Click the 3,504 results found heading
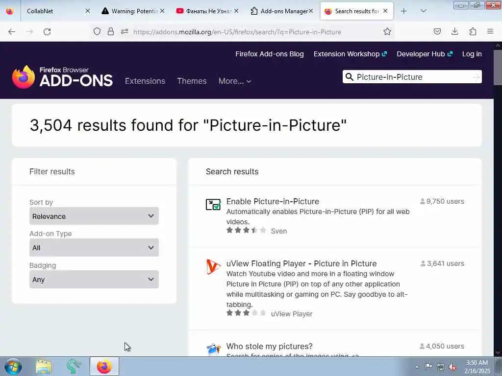The width and height of the screenshot is (502, 376). [x=188, y=125]
